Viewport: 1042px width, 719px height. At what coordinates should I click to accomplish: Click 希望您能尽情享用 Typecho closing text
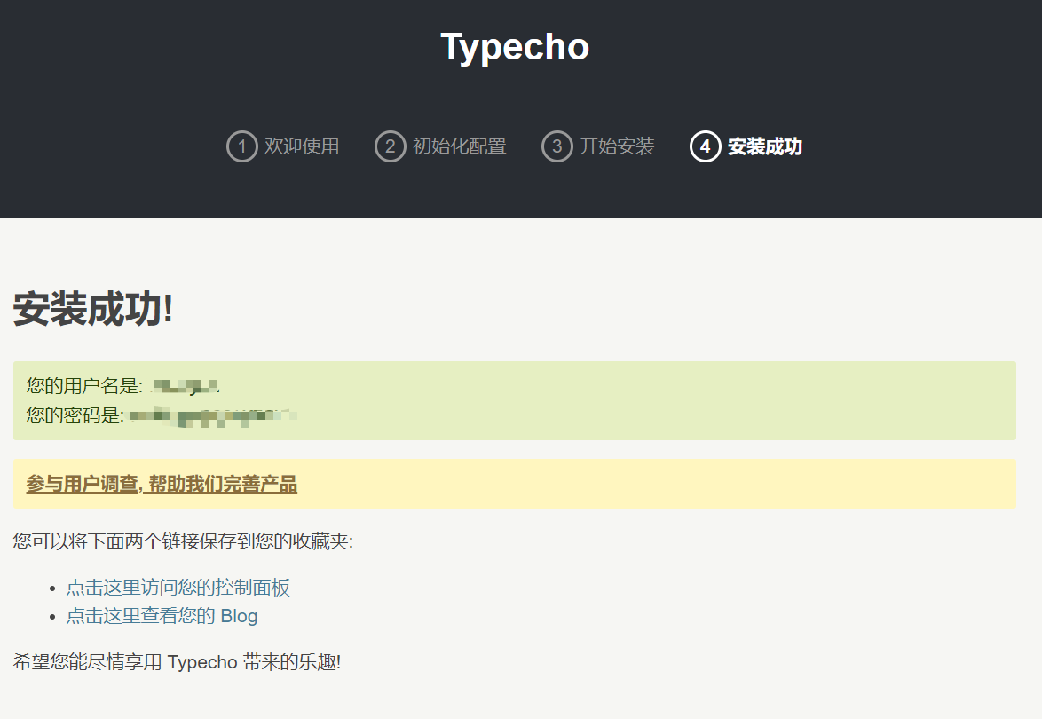pos(177,662)
